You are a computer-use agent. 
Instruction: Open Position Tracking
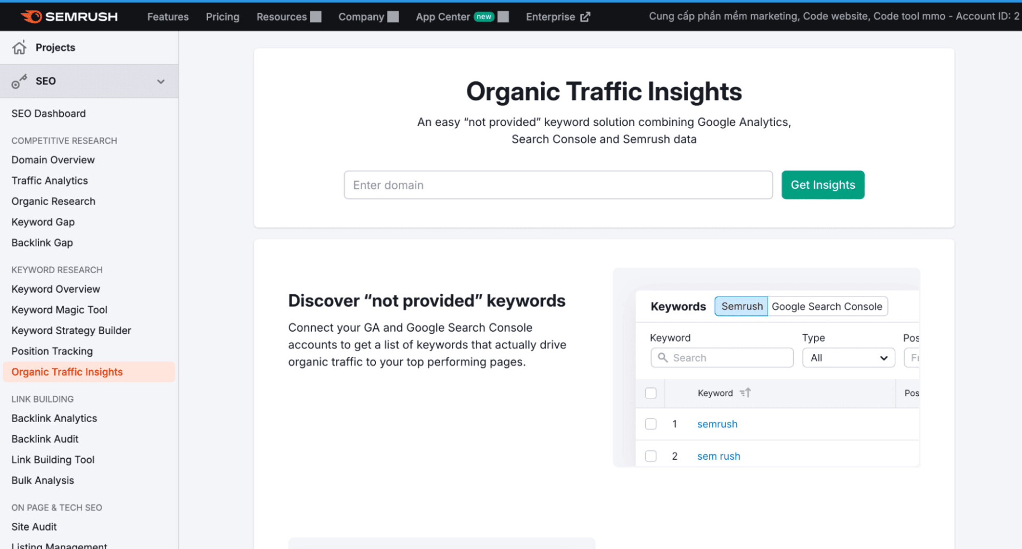click(x=52, y=351)
